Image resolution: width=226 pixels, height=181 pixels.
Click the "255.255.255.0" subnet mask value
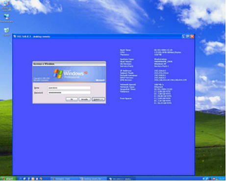click(x=161, y=73)
